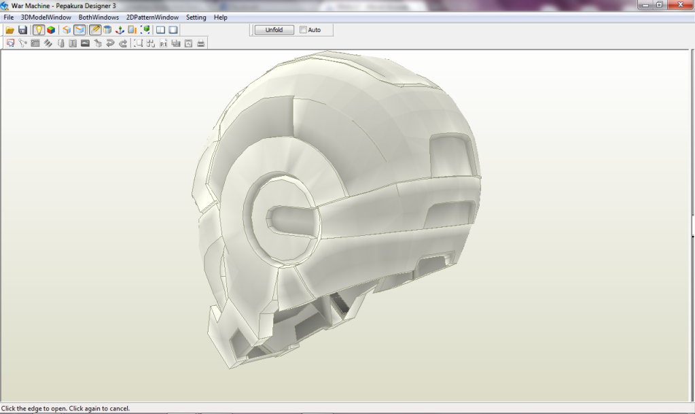Open the Setting menu
Viewport: 695px width, 414px height.
196,17
